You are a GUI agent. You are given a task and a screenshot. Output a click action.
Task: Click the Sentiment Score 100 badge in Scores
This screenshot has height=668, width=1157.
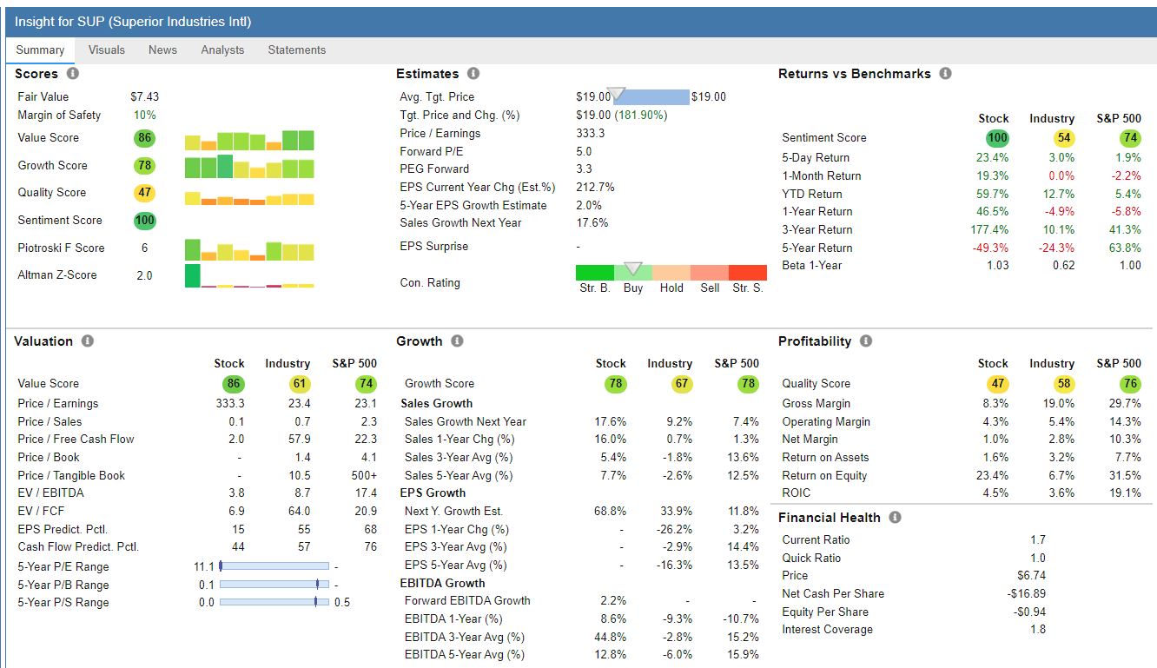[144, 221]
